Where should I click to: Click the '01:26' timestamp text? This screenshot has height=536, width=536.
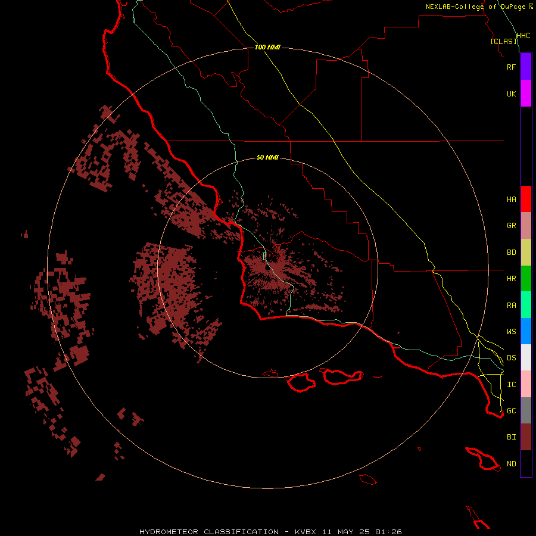(x=388, y=532)
